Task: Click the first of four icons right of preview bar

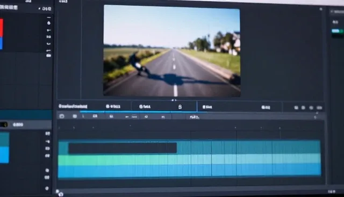Action: click(x=296, y=108)
